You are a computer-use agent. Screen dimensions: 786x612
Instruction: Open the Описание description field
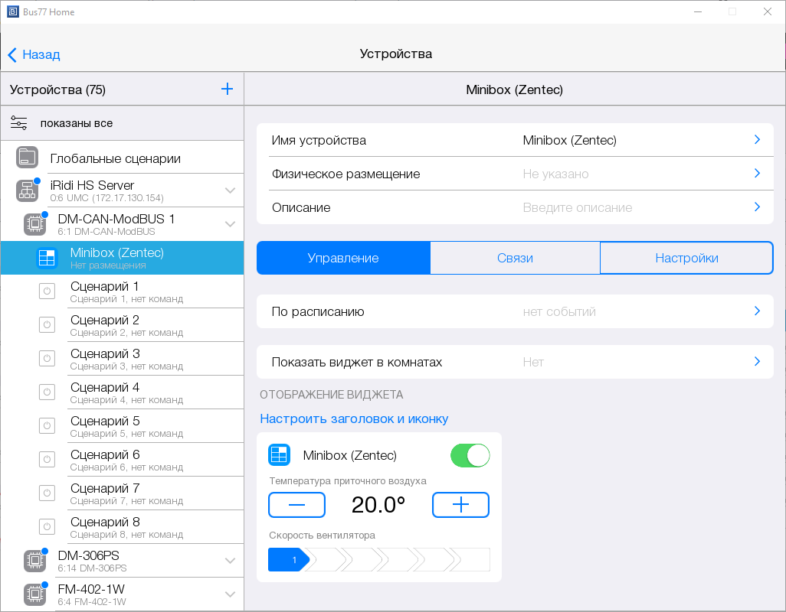click(x=515, y=207)
